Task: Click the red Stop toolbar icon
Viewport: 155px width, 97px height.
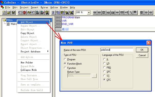Action: coord(24,13)
